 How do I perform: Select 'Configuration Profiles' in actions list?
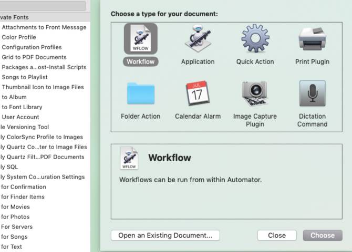pyautogui.click(x=45, y=47)
